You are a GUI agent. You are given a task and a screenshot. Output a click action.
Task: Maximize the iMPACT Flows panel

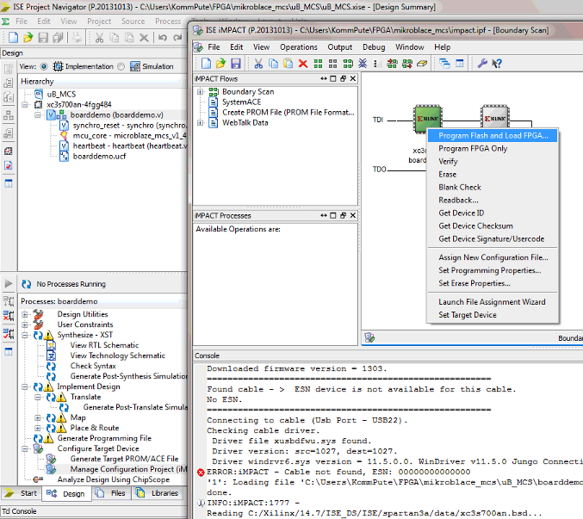click(333, 79)
